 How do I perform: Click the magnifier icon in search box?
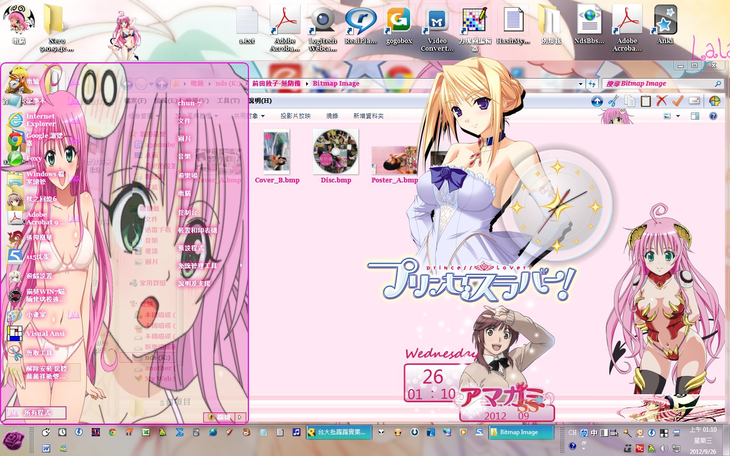[x=718, y=84]
